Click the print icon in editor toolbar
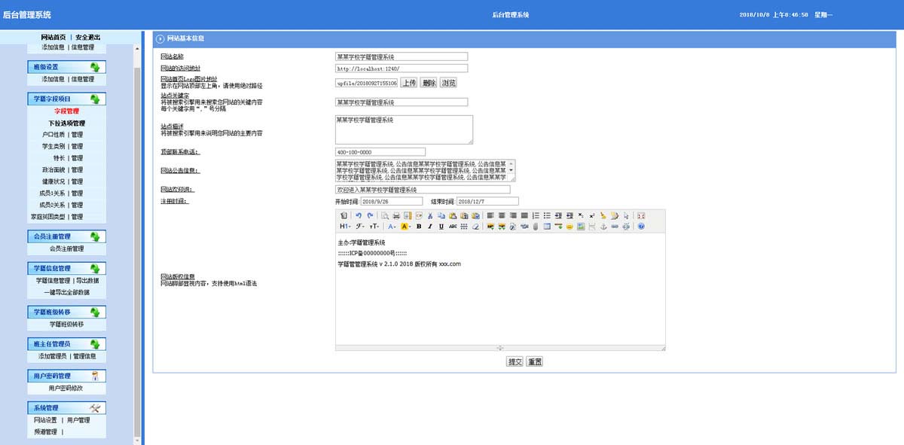Viewport: 904px width, 445px height. click(396, 216)
